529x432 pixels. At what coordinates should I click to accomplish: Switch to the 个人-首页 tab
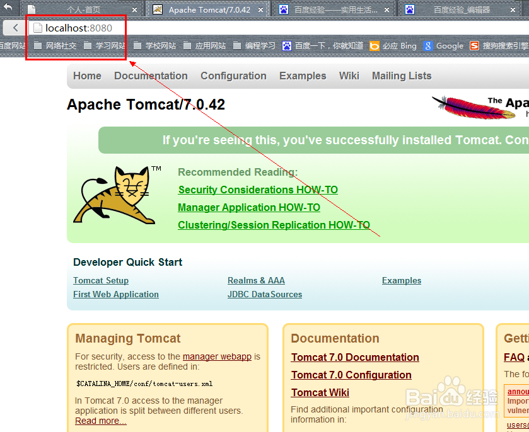(x=83, y=10)
